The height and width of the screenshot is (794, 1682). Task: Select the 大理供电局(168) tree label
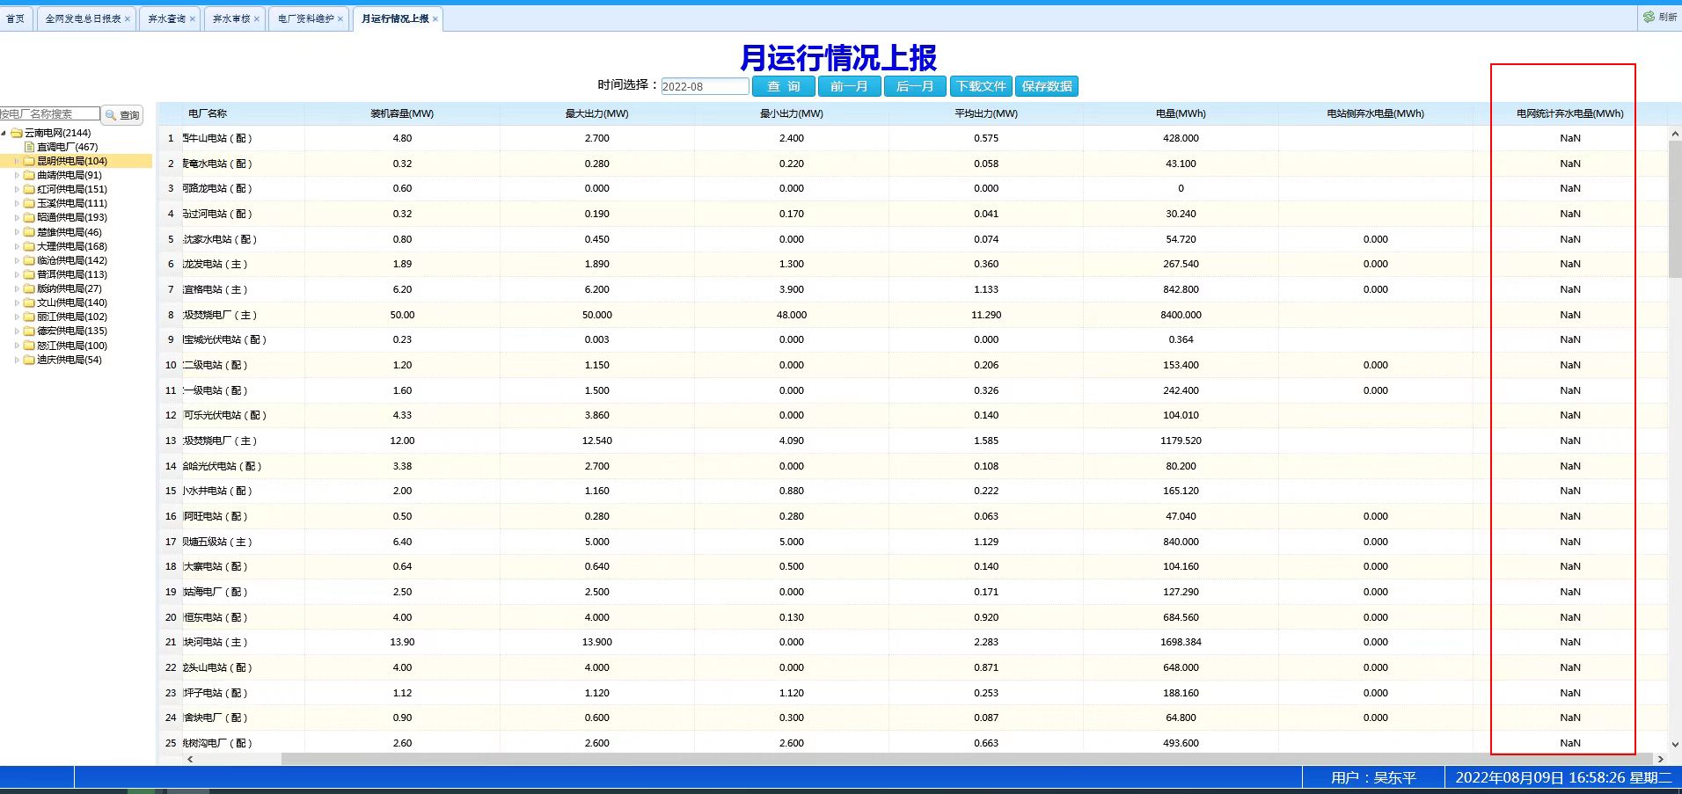72,246
